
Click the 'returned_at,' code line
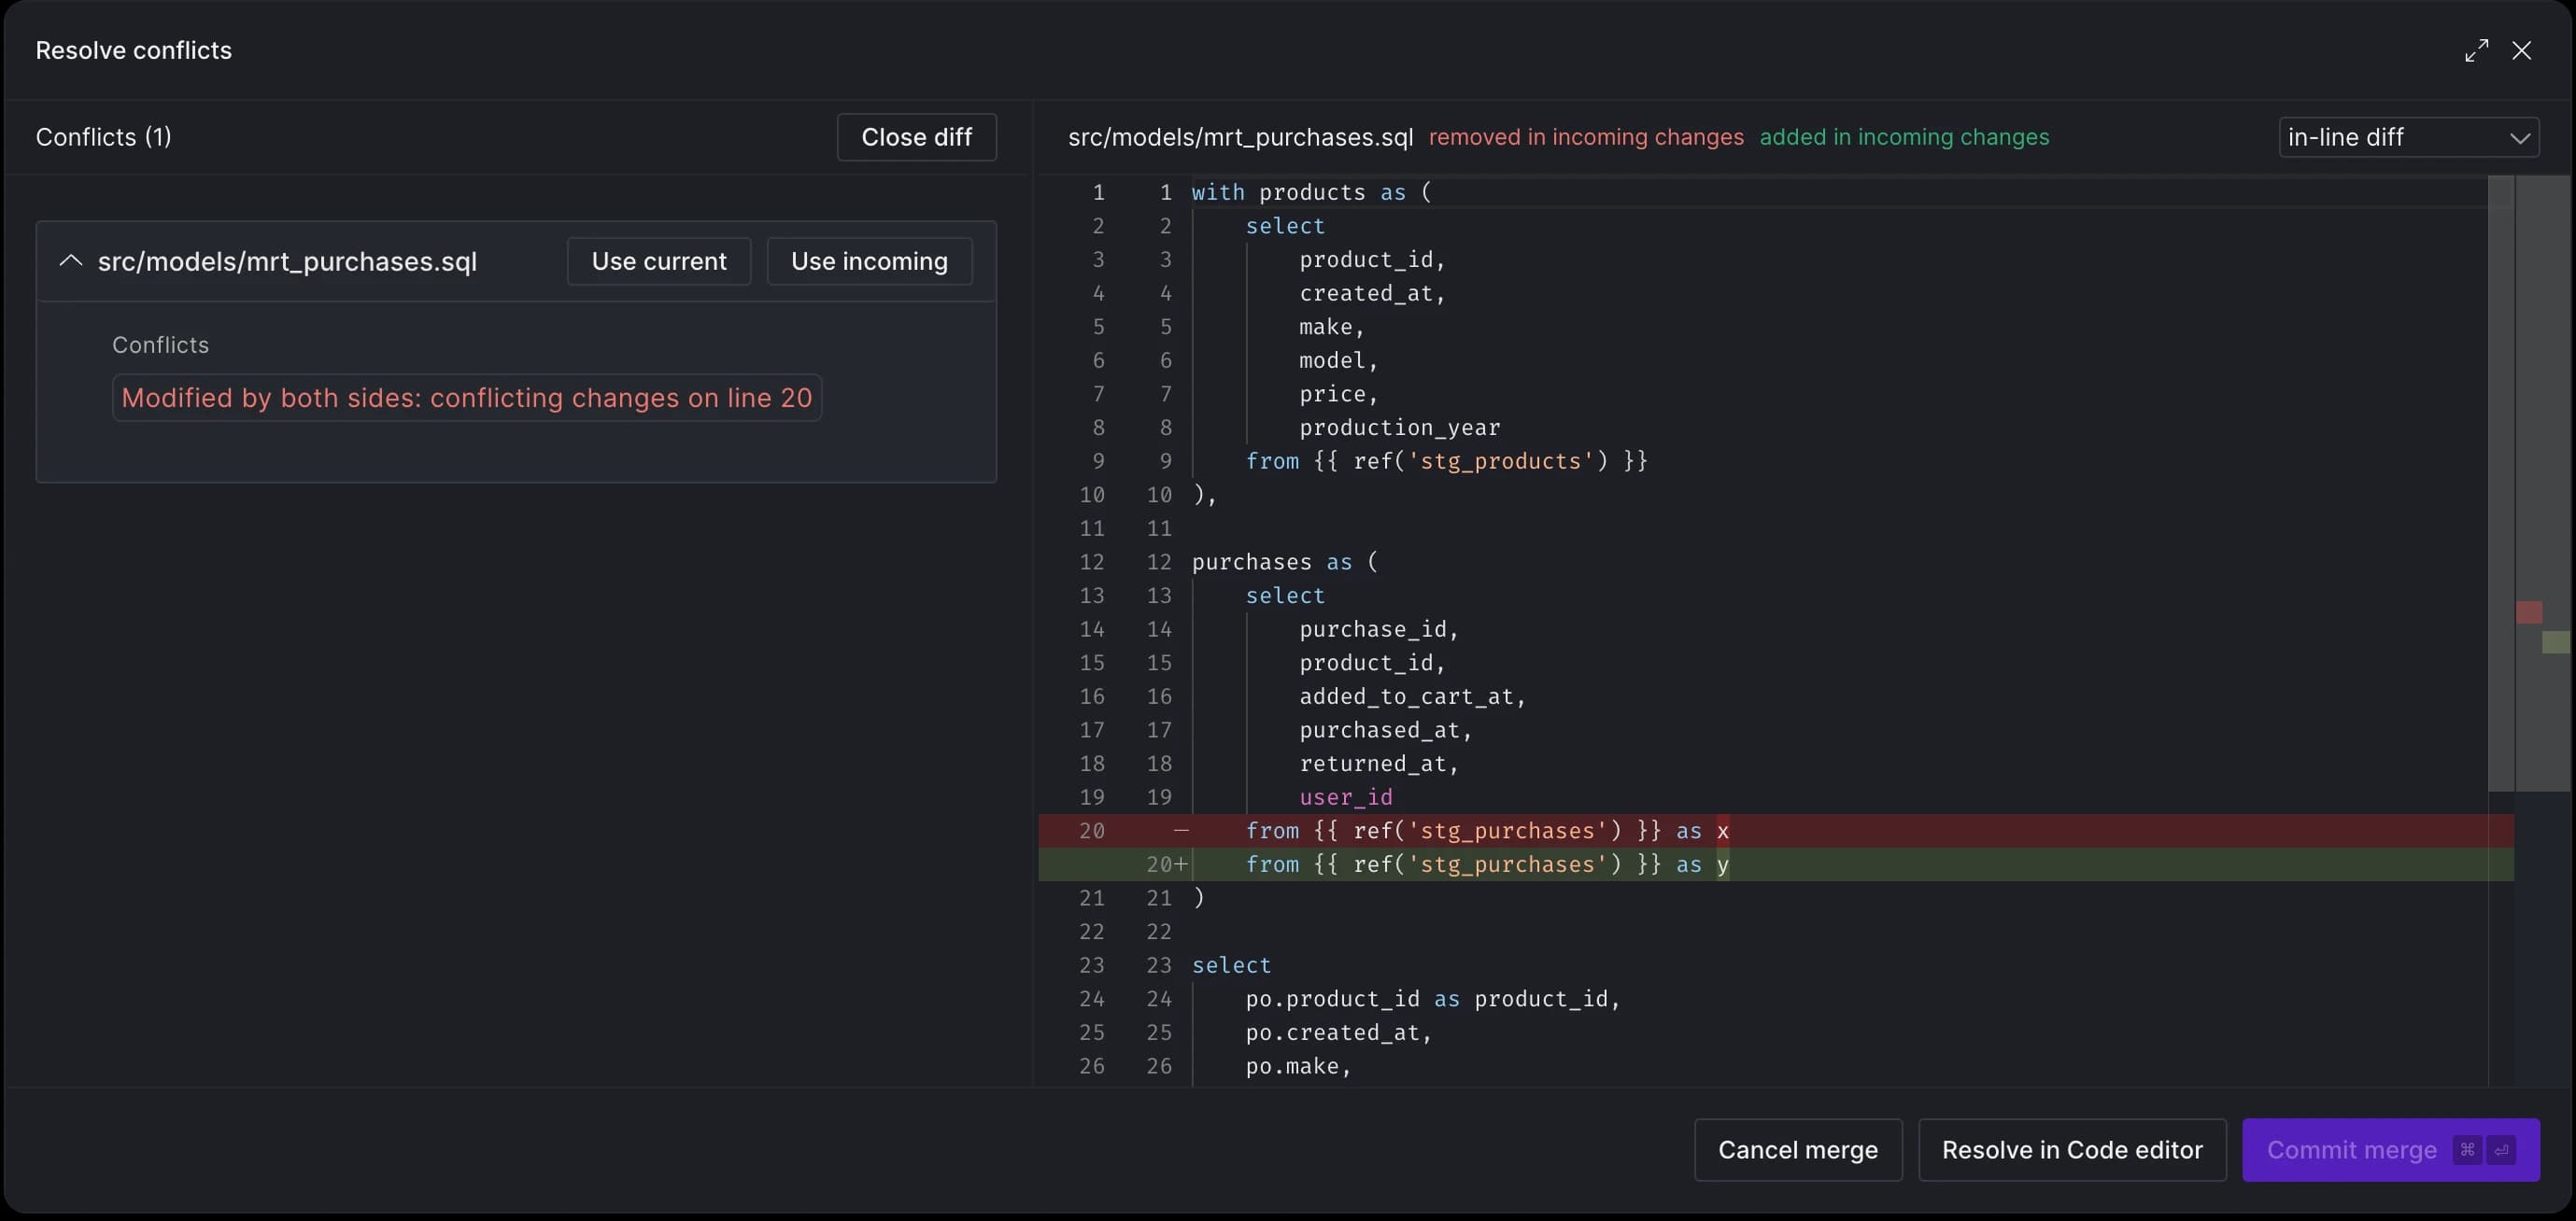click(x=1379, y=764)
